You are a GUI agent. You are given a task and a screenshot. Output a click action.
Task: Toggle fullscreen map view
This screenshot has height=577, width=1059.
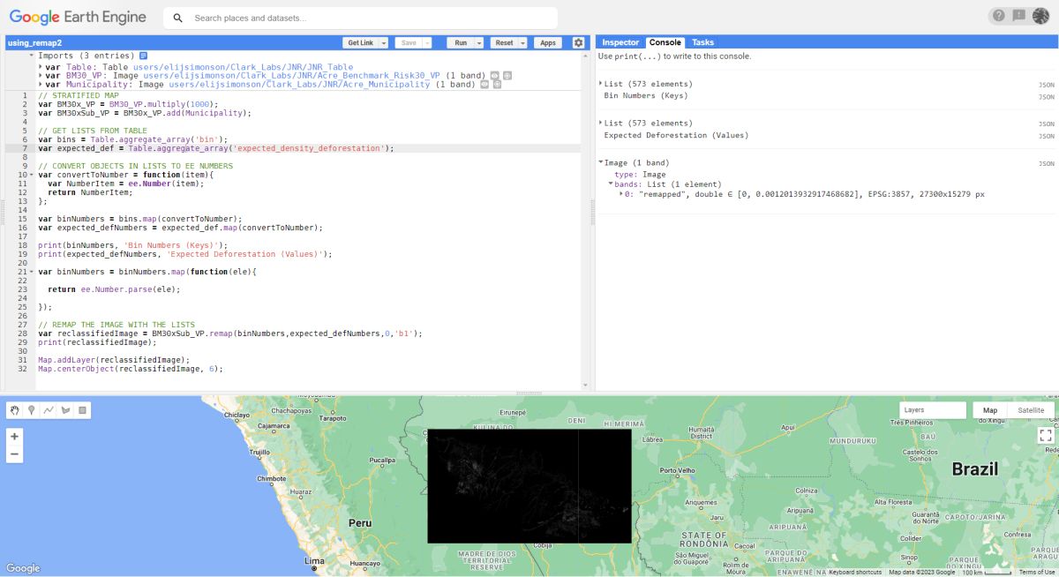coord(1046,435)
